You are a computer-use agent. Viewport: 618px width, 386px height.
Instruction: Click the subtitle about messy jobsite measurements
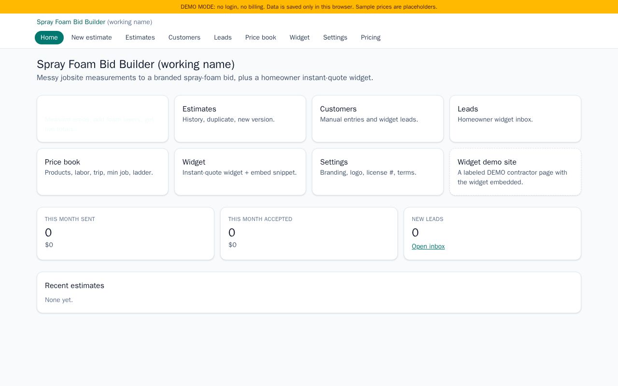click(x=205, y=78)
